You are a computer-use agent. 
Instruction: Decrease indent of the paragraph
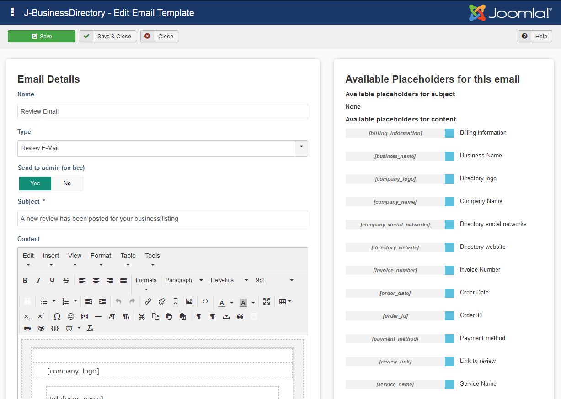(89, 301)
